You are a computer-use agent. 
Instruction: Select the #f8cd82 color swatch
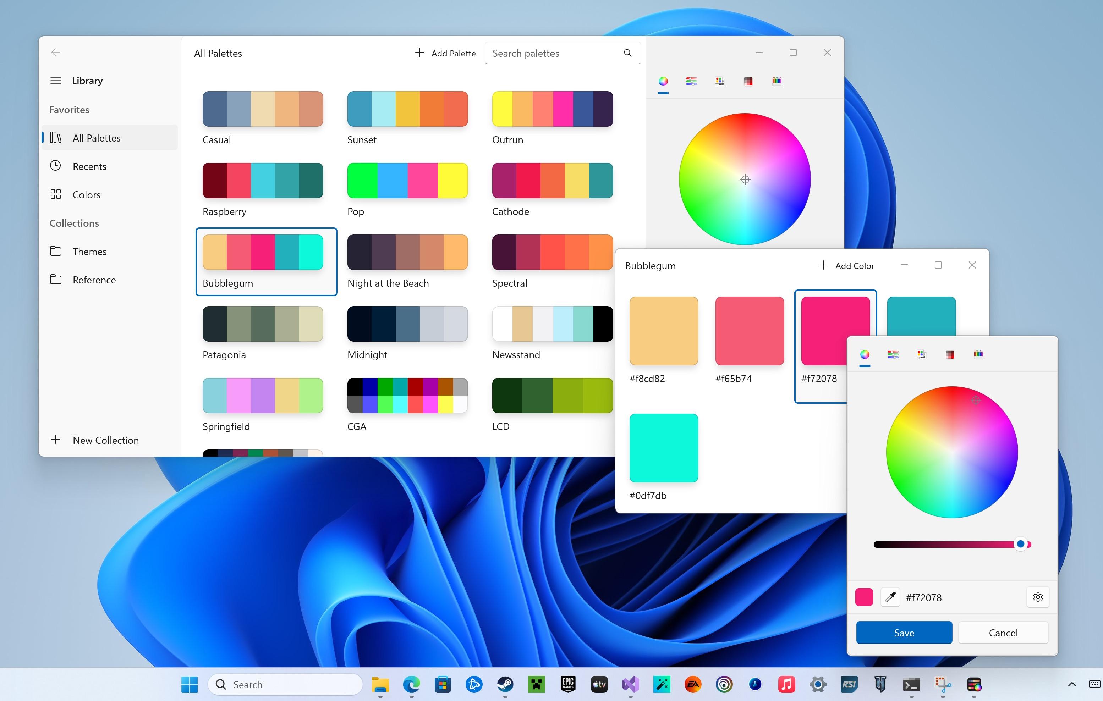[x=663, y=331]
